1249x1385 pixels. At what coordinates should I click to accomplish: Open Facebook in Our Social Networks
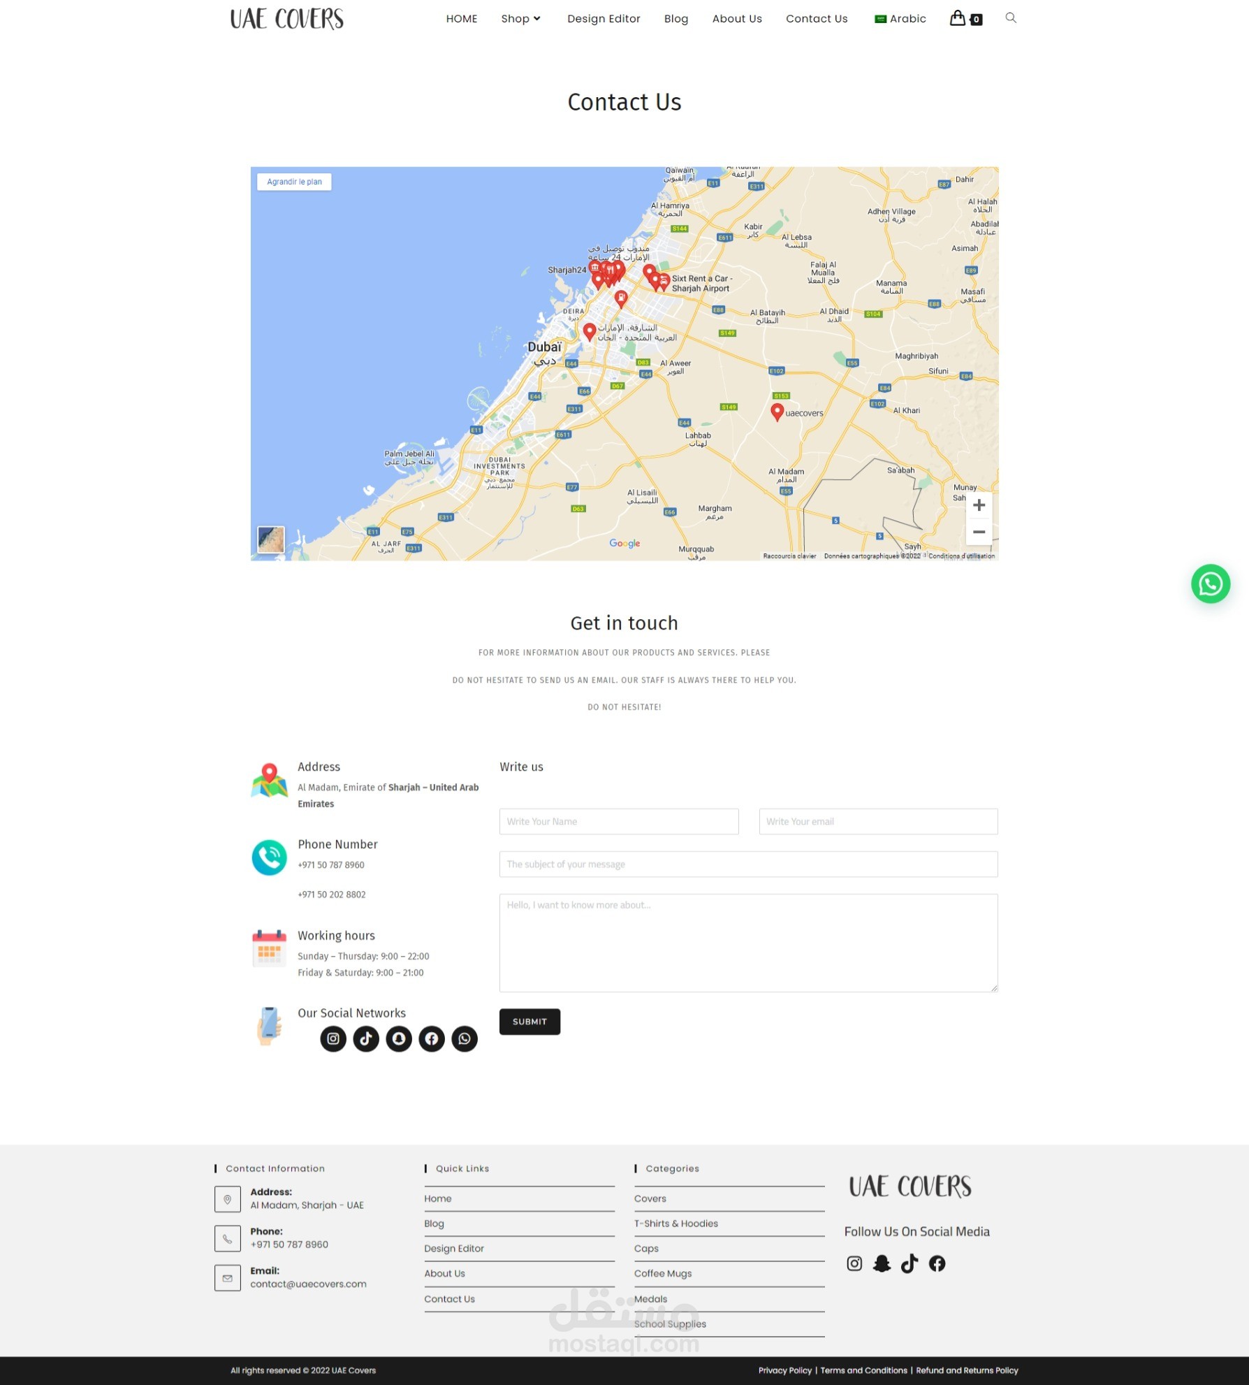click(x=432, y=1038)
